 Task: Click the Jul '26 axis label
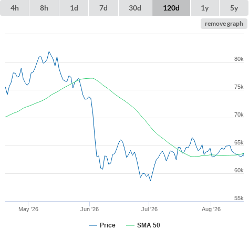click(149, 209)
